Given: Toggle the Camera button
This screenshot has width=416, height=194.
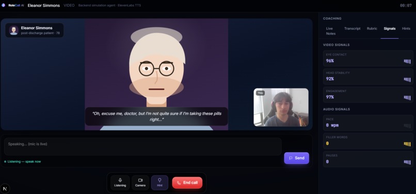Looking at the screenshot, I should tap(140, 183).
